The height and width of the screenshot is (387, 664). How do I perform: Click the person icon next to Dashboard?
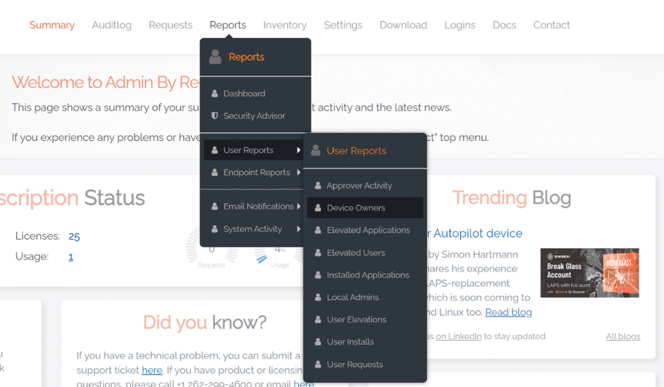(214, 94)
